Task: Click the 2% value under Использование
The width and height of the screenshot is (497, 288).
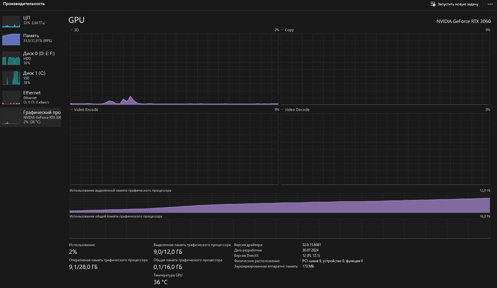Action: [x=73, y=252]
